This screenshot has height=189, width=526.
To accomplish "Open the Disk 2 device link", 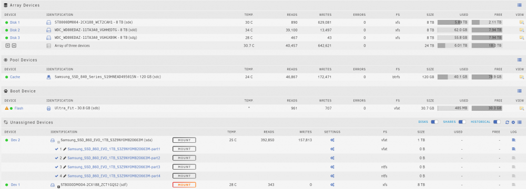I will coord(15,30).
